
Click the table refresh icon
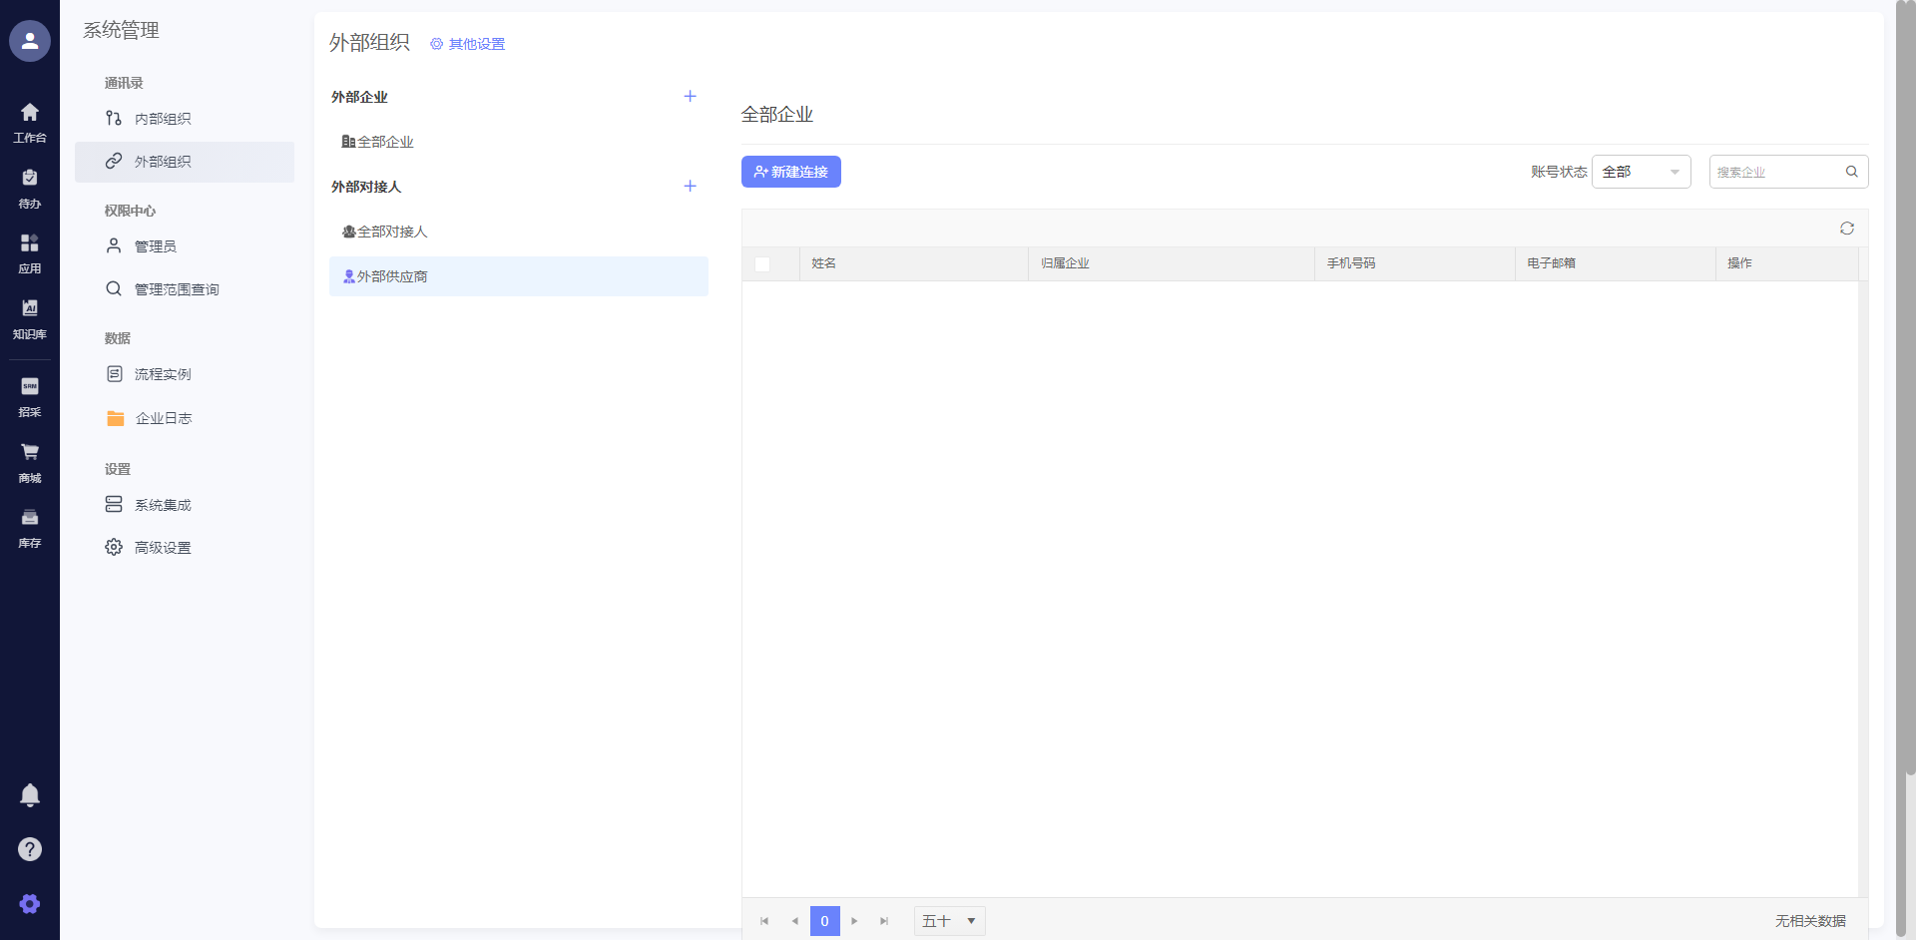click(1847, 229)
